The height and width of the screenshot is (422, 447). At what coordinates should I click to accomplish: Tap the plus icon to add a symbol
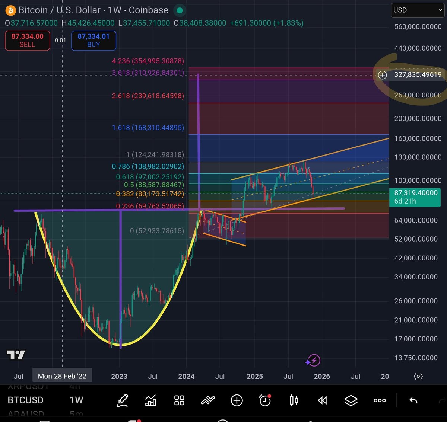[237, 400]
